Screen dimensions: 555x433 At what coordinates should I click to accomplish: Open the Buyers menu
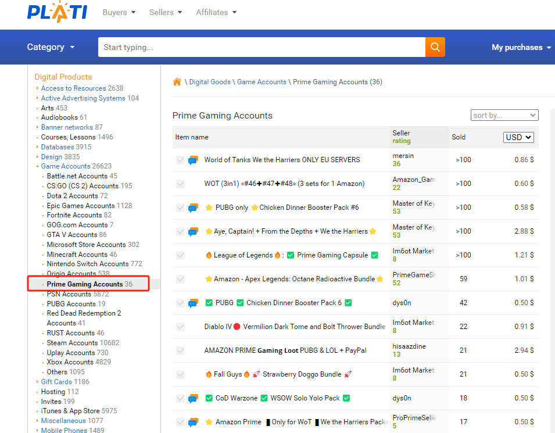pos(119,12)
